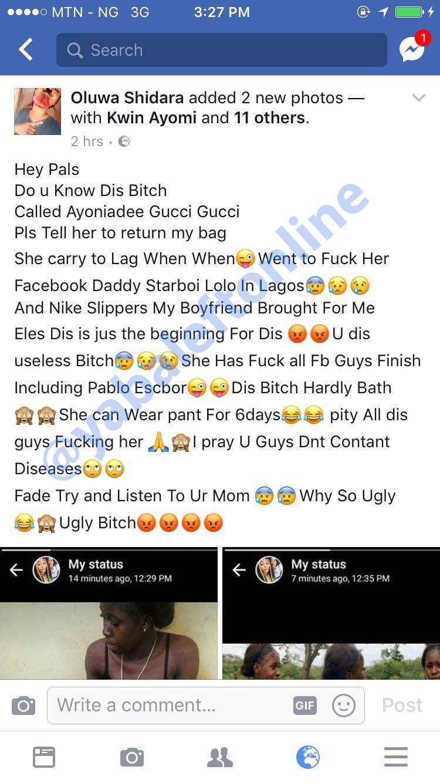Focus the Write a comment field

pyautogui.click(x=206, y=705)
